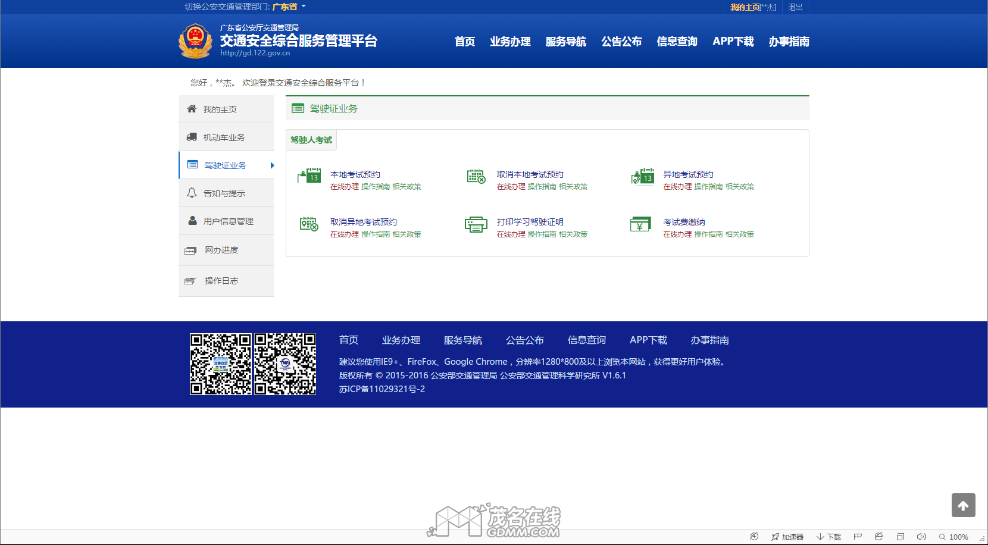Click the left QR code image
This screenshot has height=545, width=988.
221,364
